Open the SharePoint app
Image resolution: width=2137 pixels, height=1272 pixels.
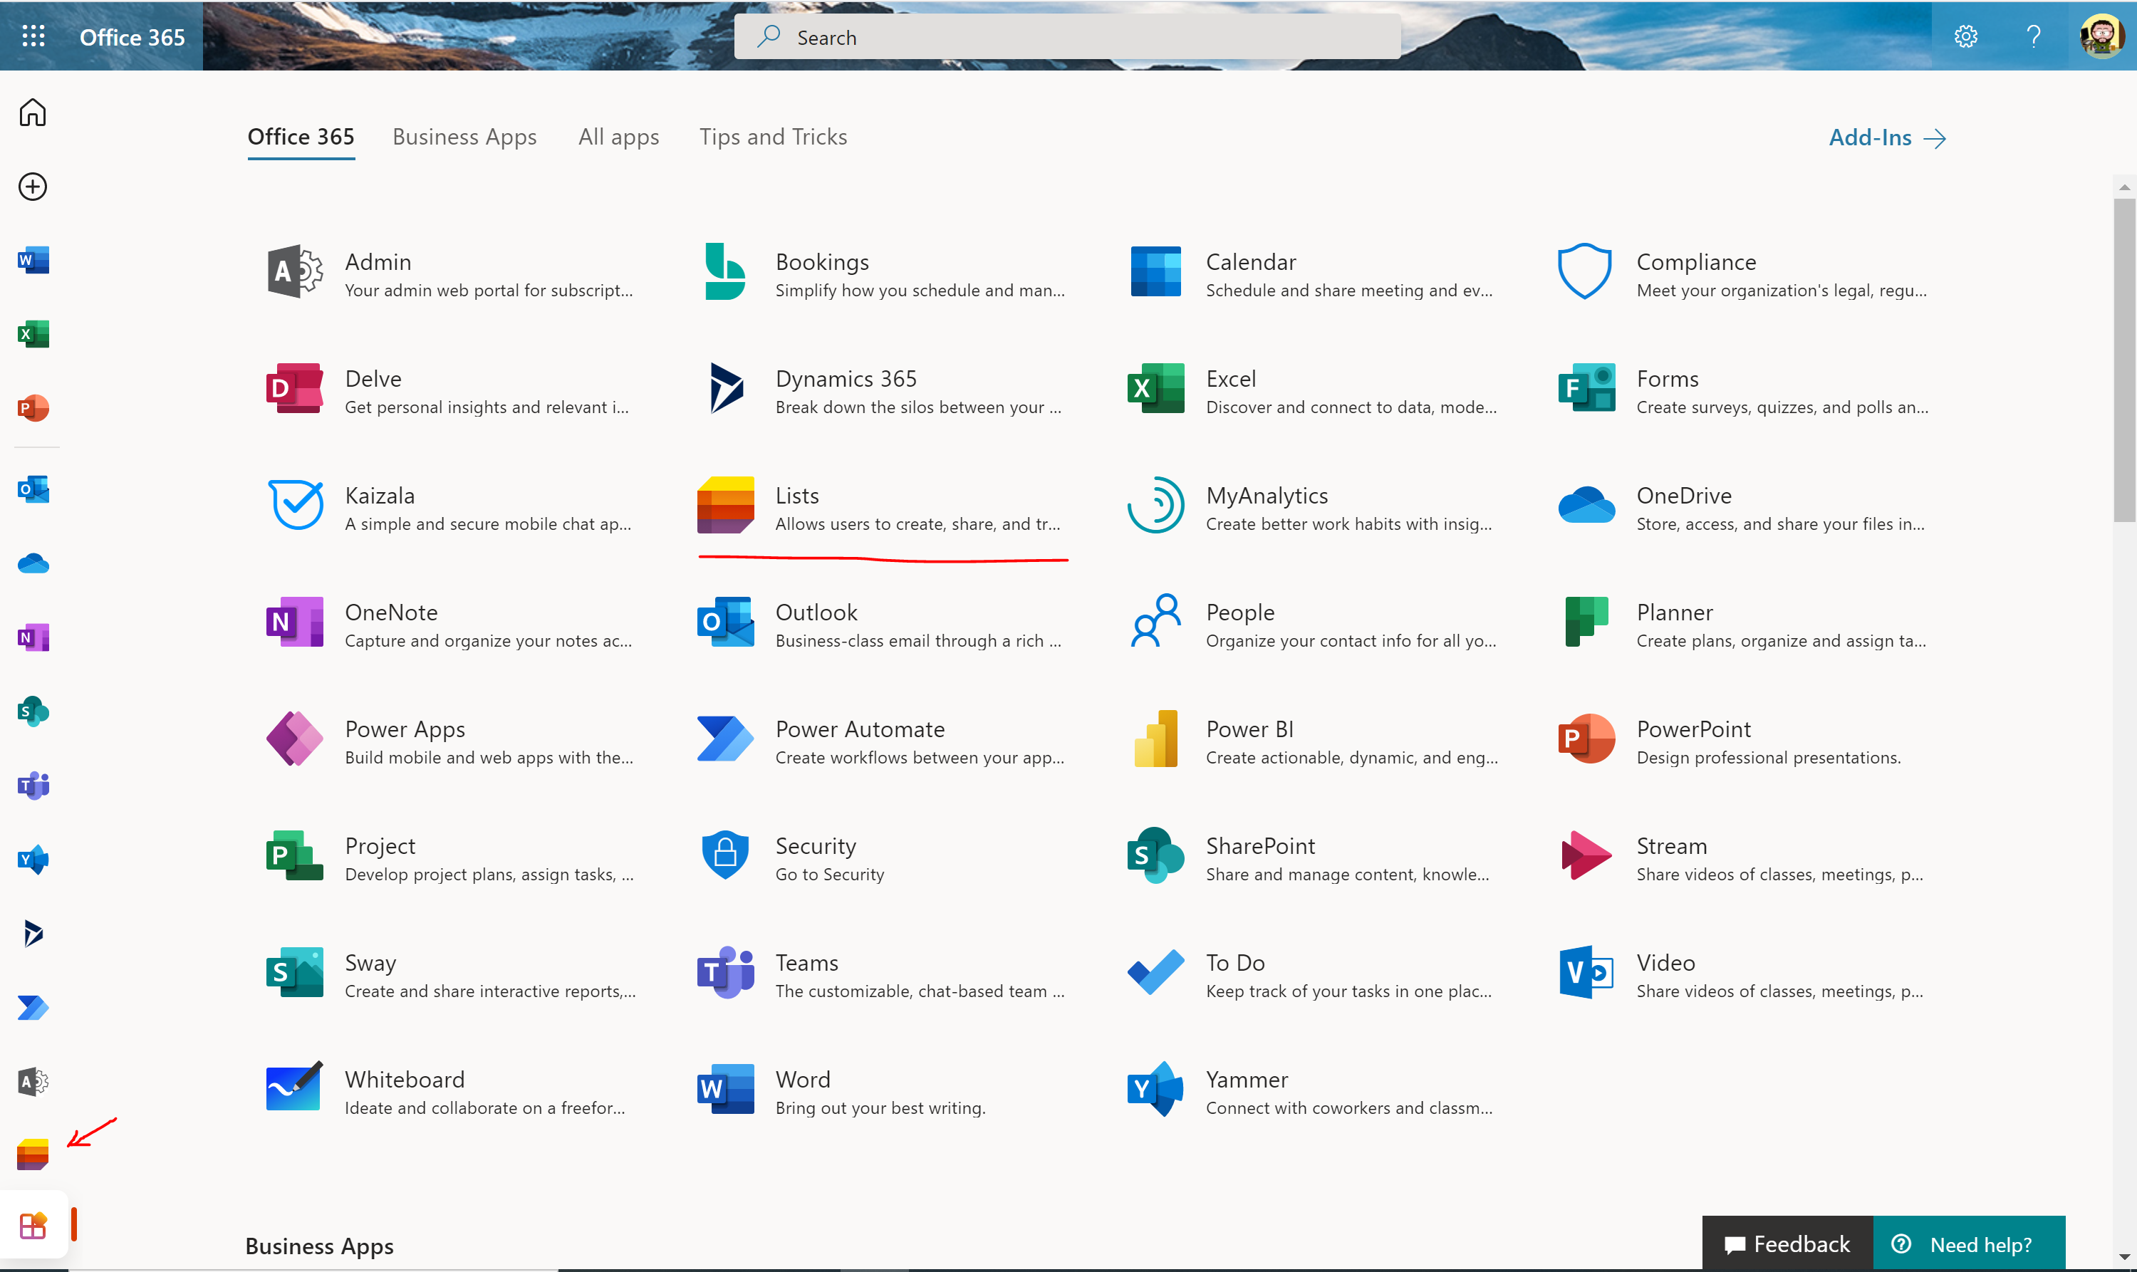(1260, 845)
